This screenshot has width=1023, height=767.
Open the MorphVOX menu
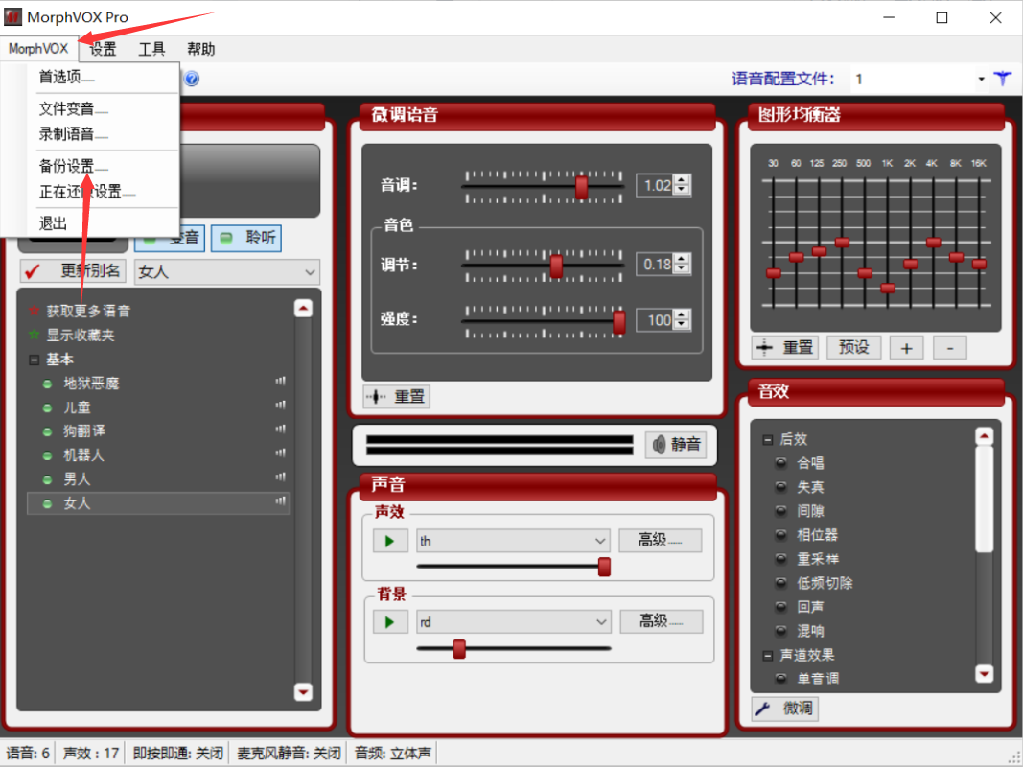(38, 49)
